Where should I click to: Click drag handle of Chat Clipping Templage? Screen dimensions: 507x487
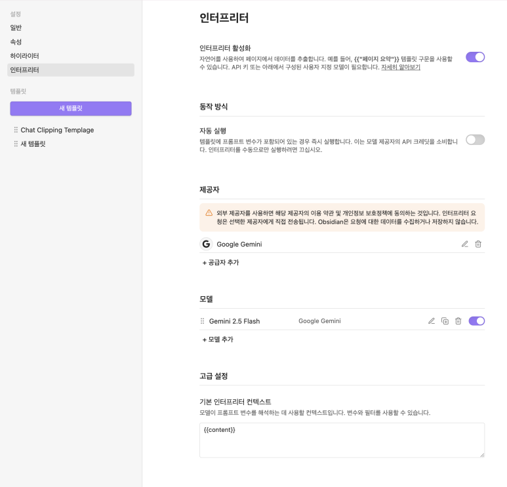[16, 130]
